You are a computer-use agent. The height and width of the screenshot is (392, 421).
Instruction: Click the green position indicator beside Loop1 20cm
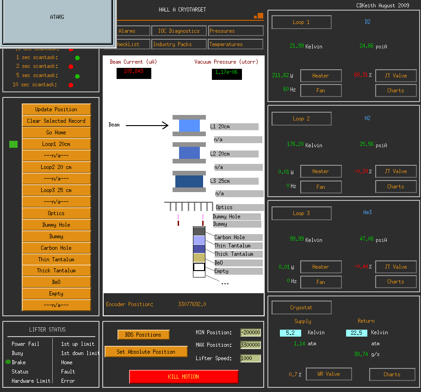[13, 144]
